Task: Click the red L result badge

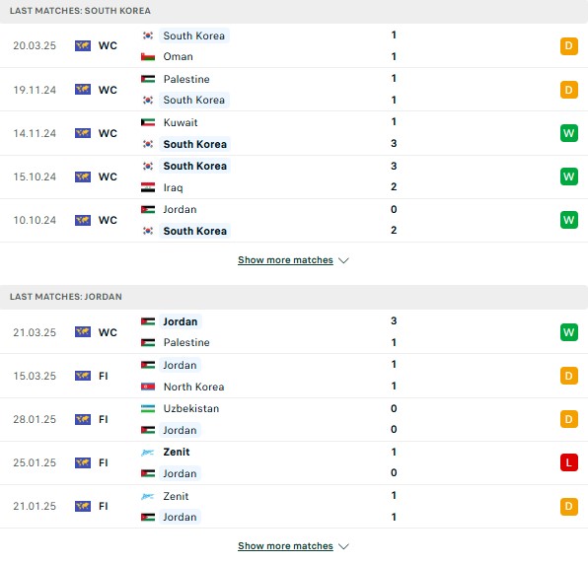Action: (569, 462)
